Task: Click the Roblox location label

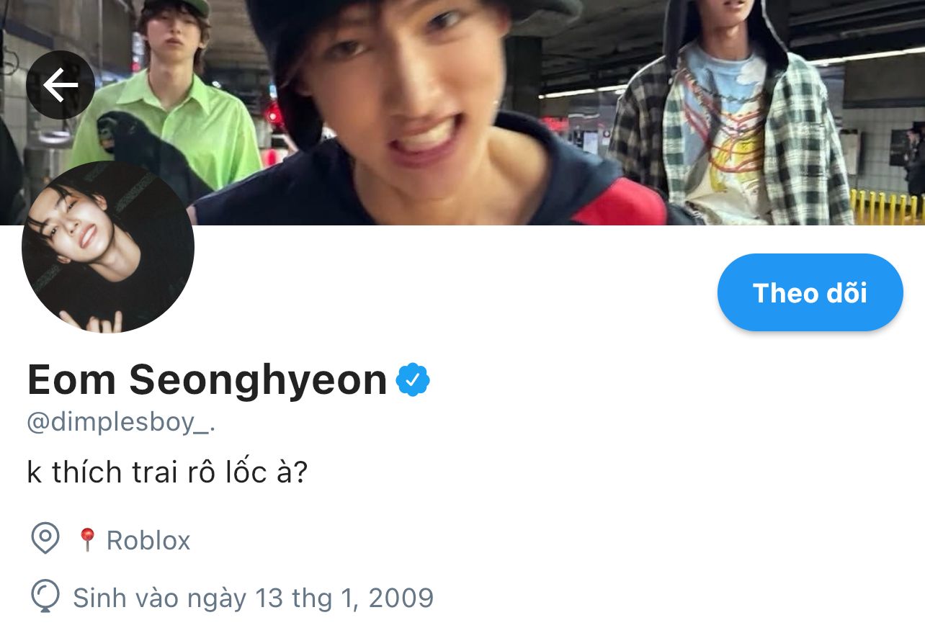Action: tap(148, 540)
